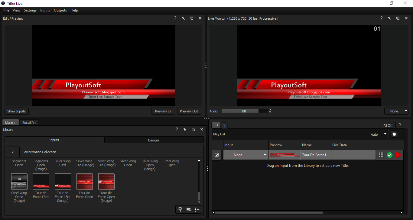Close the Library panel
413x220 pixels.
(x=201, y=129)
